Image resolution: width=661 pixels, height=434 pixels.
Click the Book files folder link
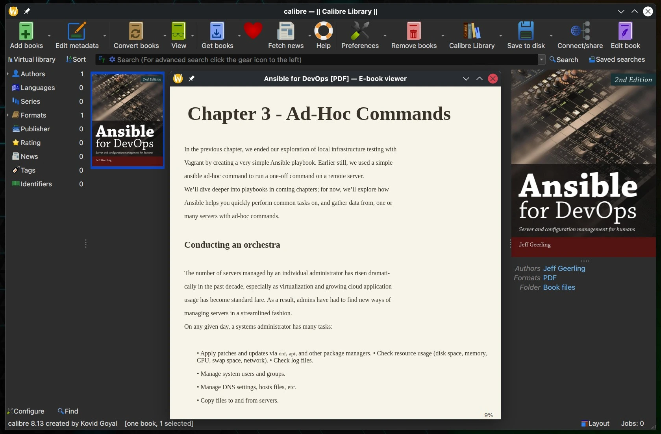point(559,287)
